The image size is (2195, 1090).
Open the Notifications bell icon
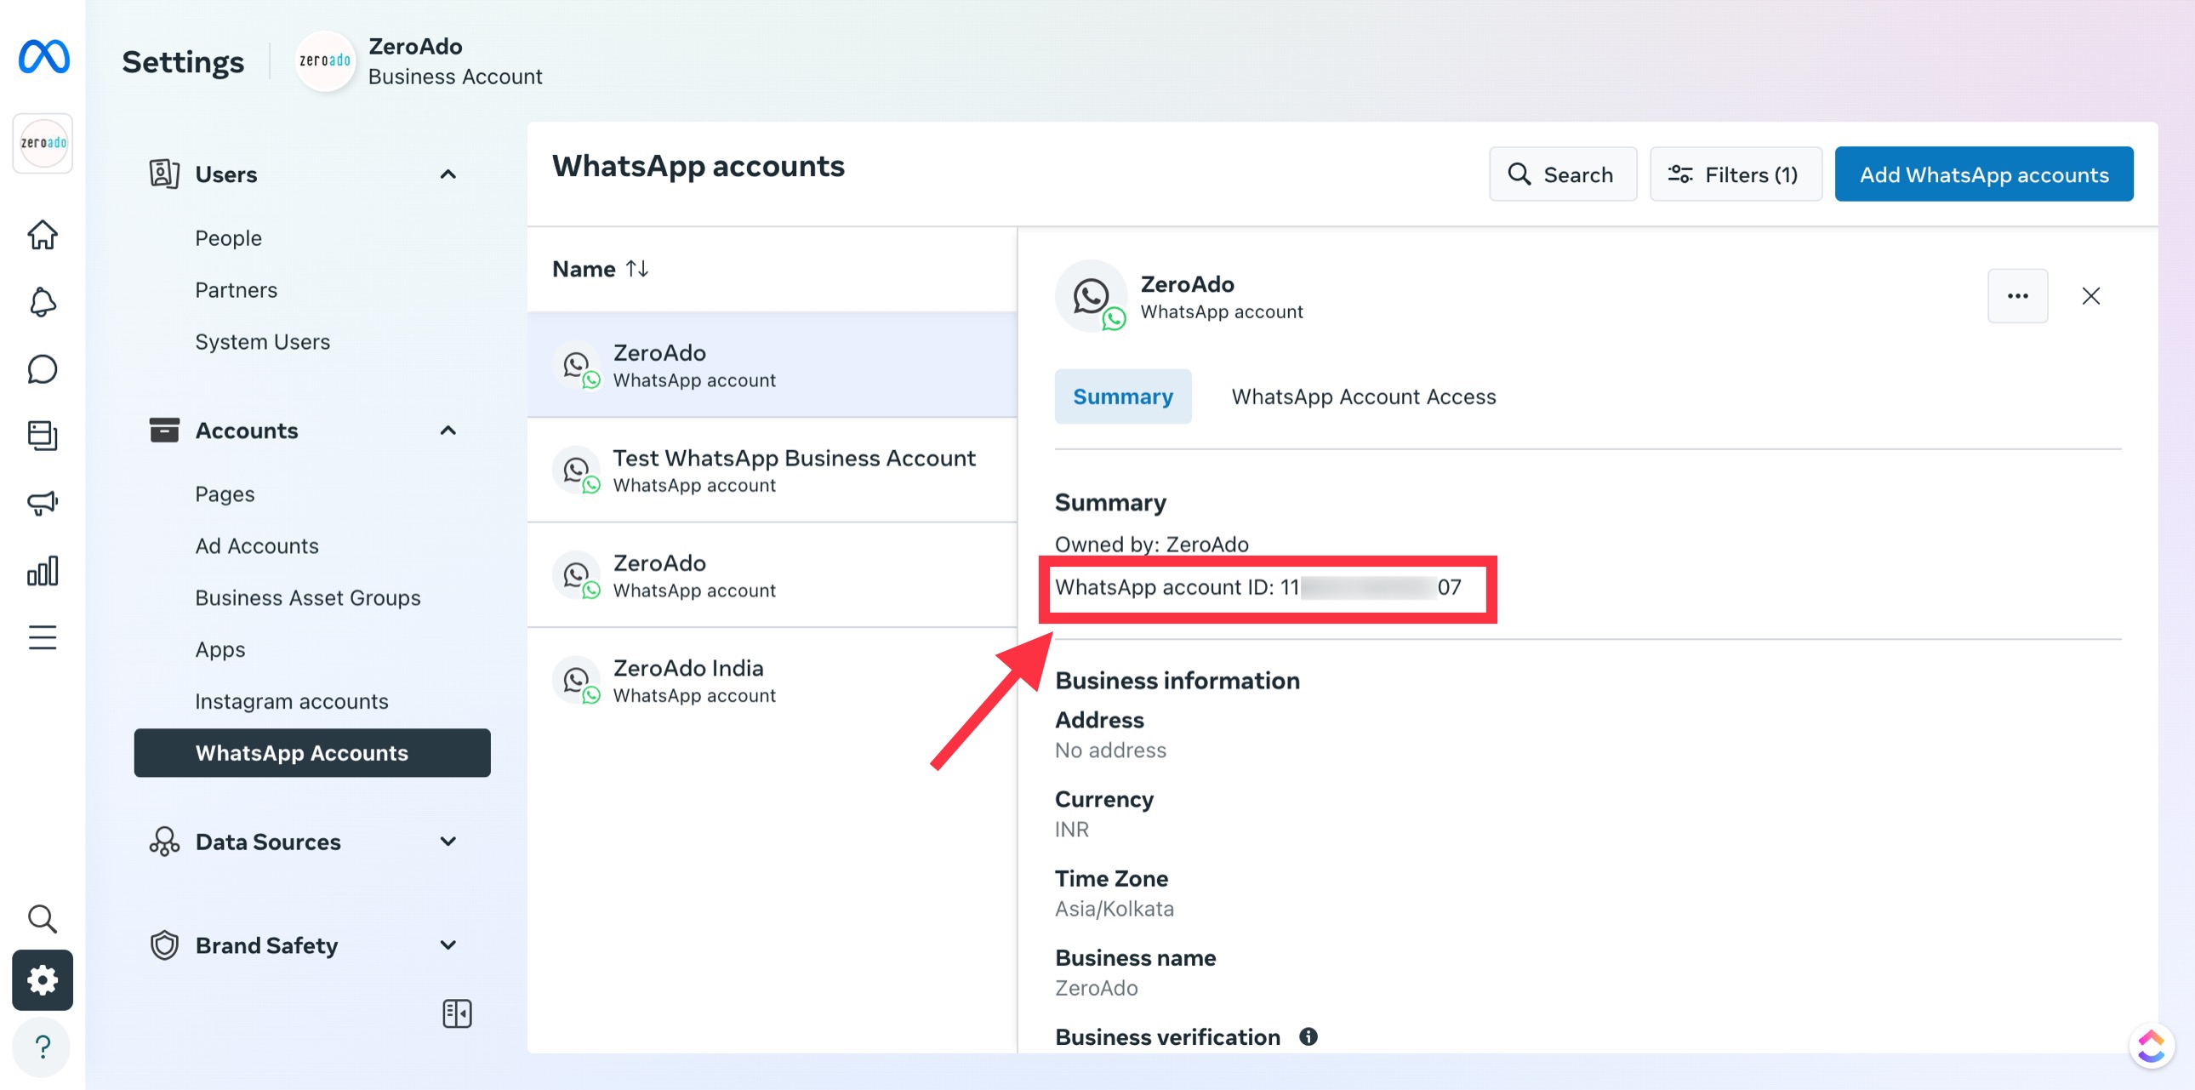tap(43, 302)
